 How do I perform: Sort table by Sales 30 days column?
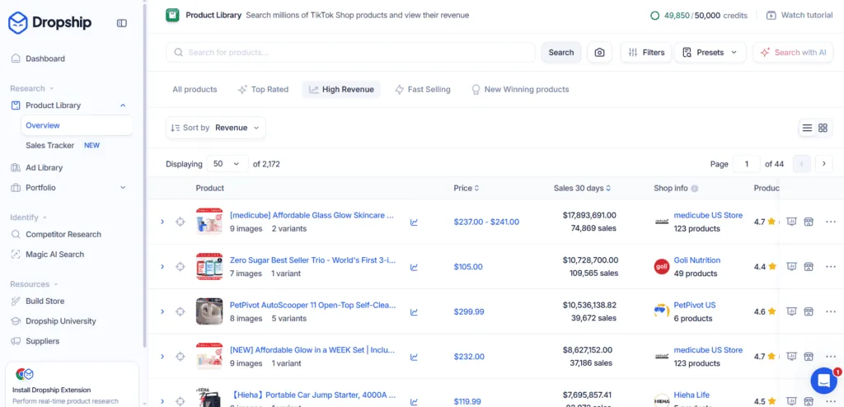583,188
